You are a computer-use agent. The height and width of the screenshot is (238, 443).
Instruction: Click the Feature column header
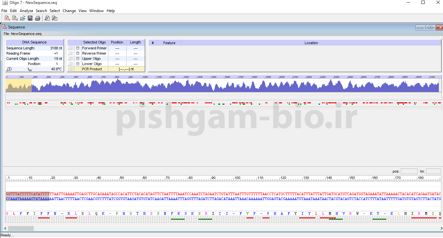click(169, 43)
